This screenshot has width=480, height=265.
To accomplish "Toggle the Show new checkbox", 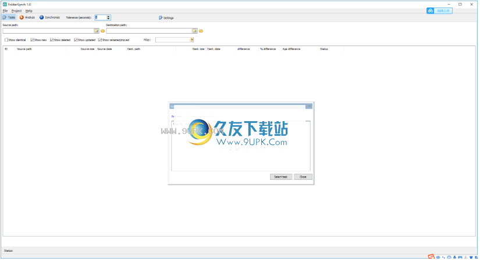I will pos(32,40).
